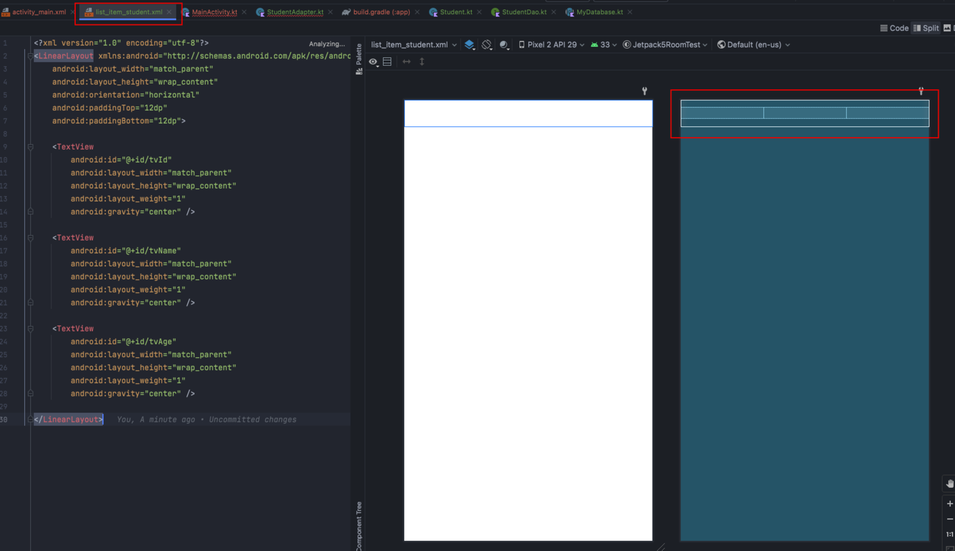Close the MainActivity.kt tab
The image size is (955, 551).
(244, 12)
